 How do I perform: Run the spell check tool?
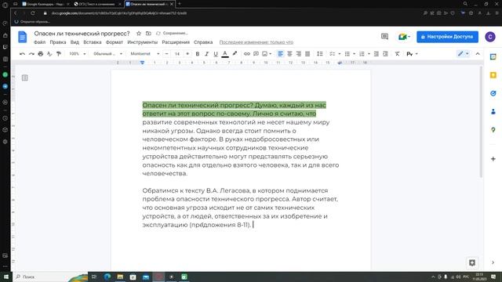pos(49,54)
